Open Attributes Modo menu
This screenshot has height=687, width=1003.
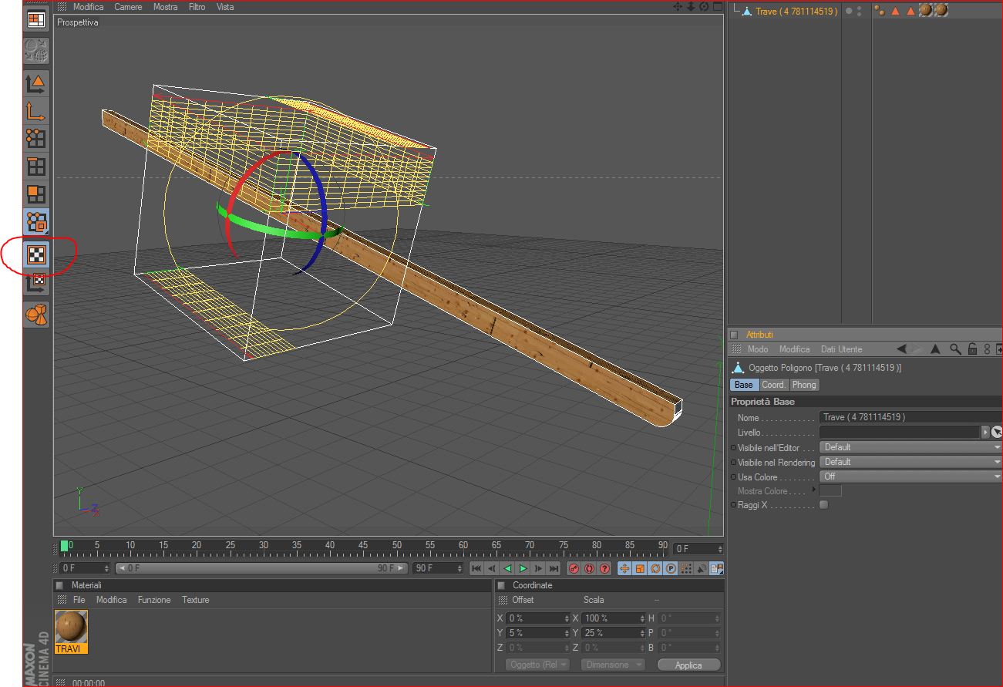758,349
